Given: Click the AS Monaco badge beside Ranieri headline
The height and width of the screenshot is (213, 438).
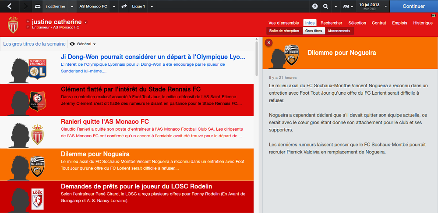Looking at the screenshot, I should (37, 135).
